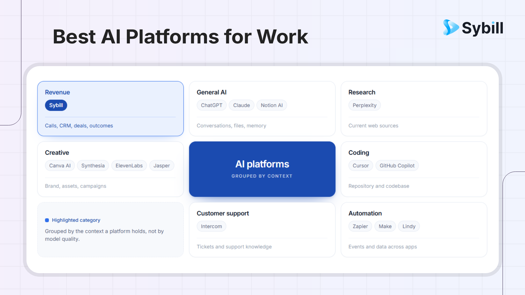Click the Highlighted category legend label
The width and height of the screenshot is (525, 295).
(x=76, y=220)
